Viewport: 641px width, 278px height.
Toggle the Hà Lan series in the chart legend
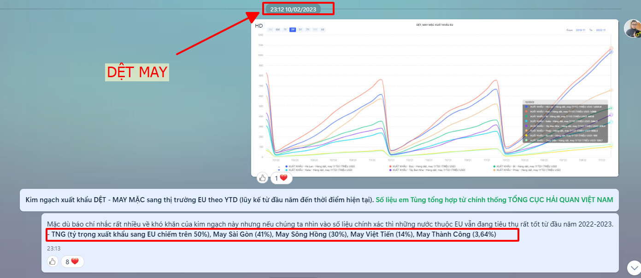[320, 166]
